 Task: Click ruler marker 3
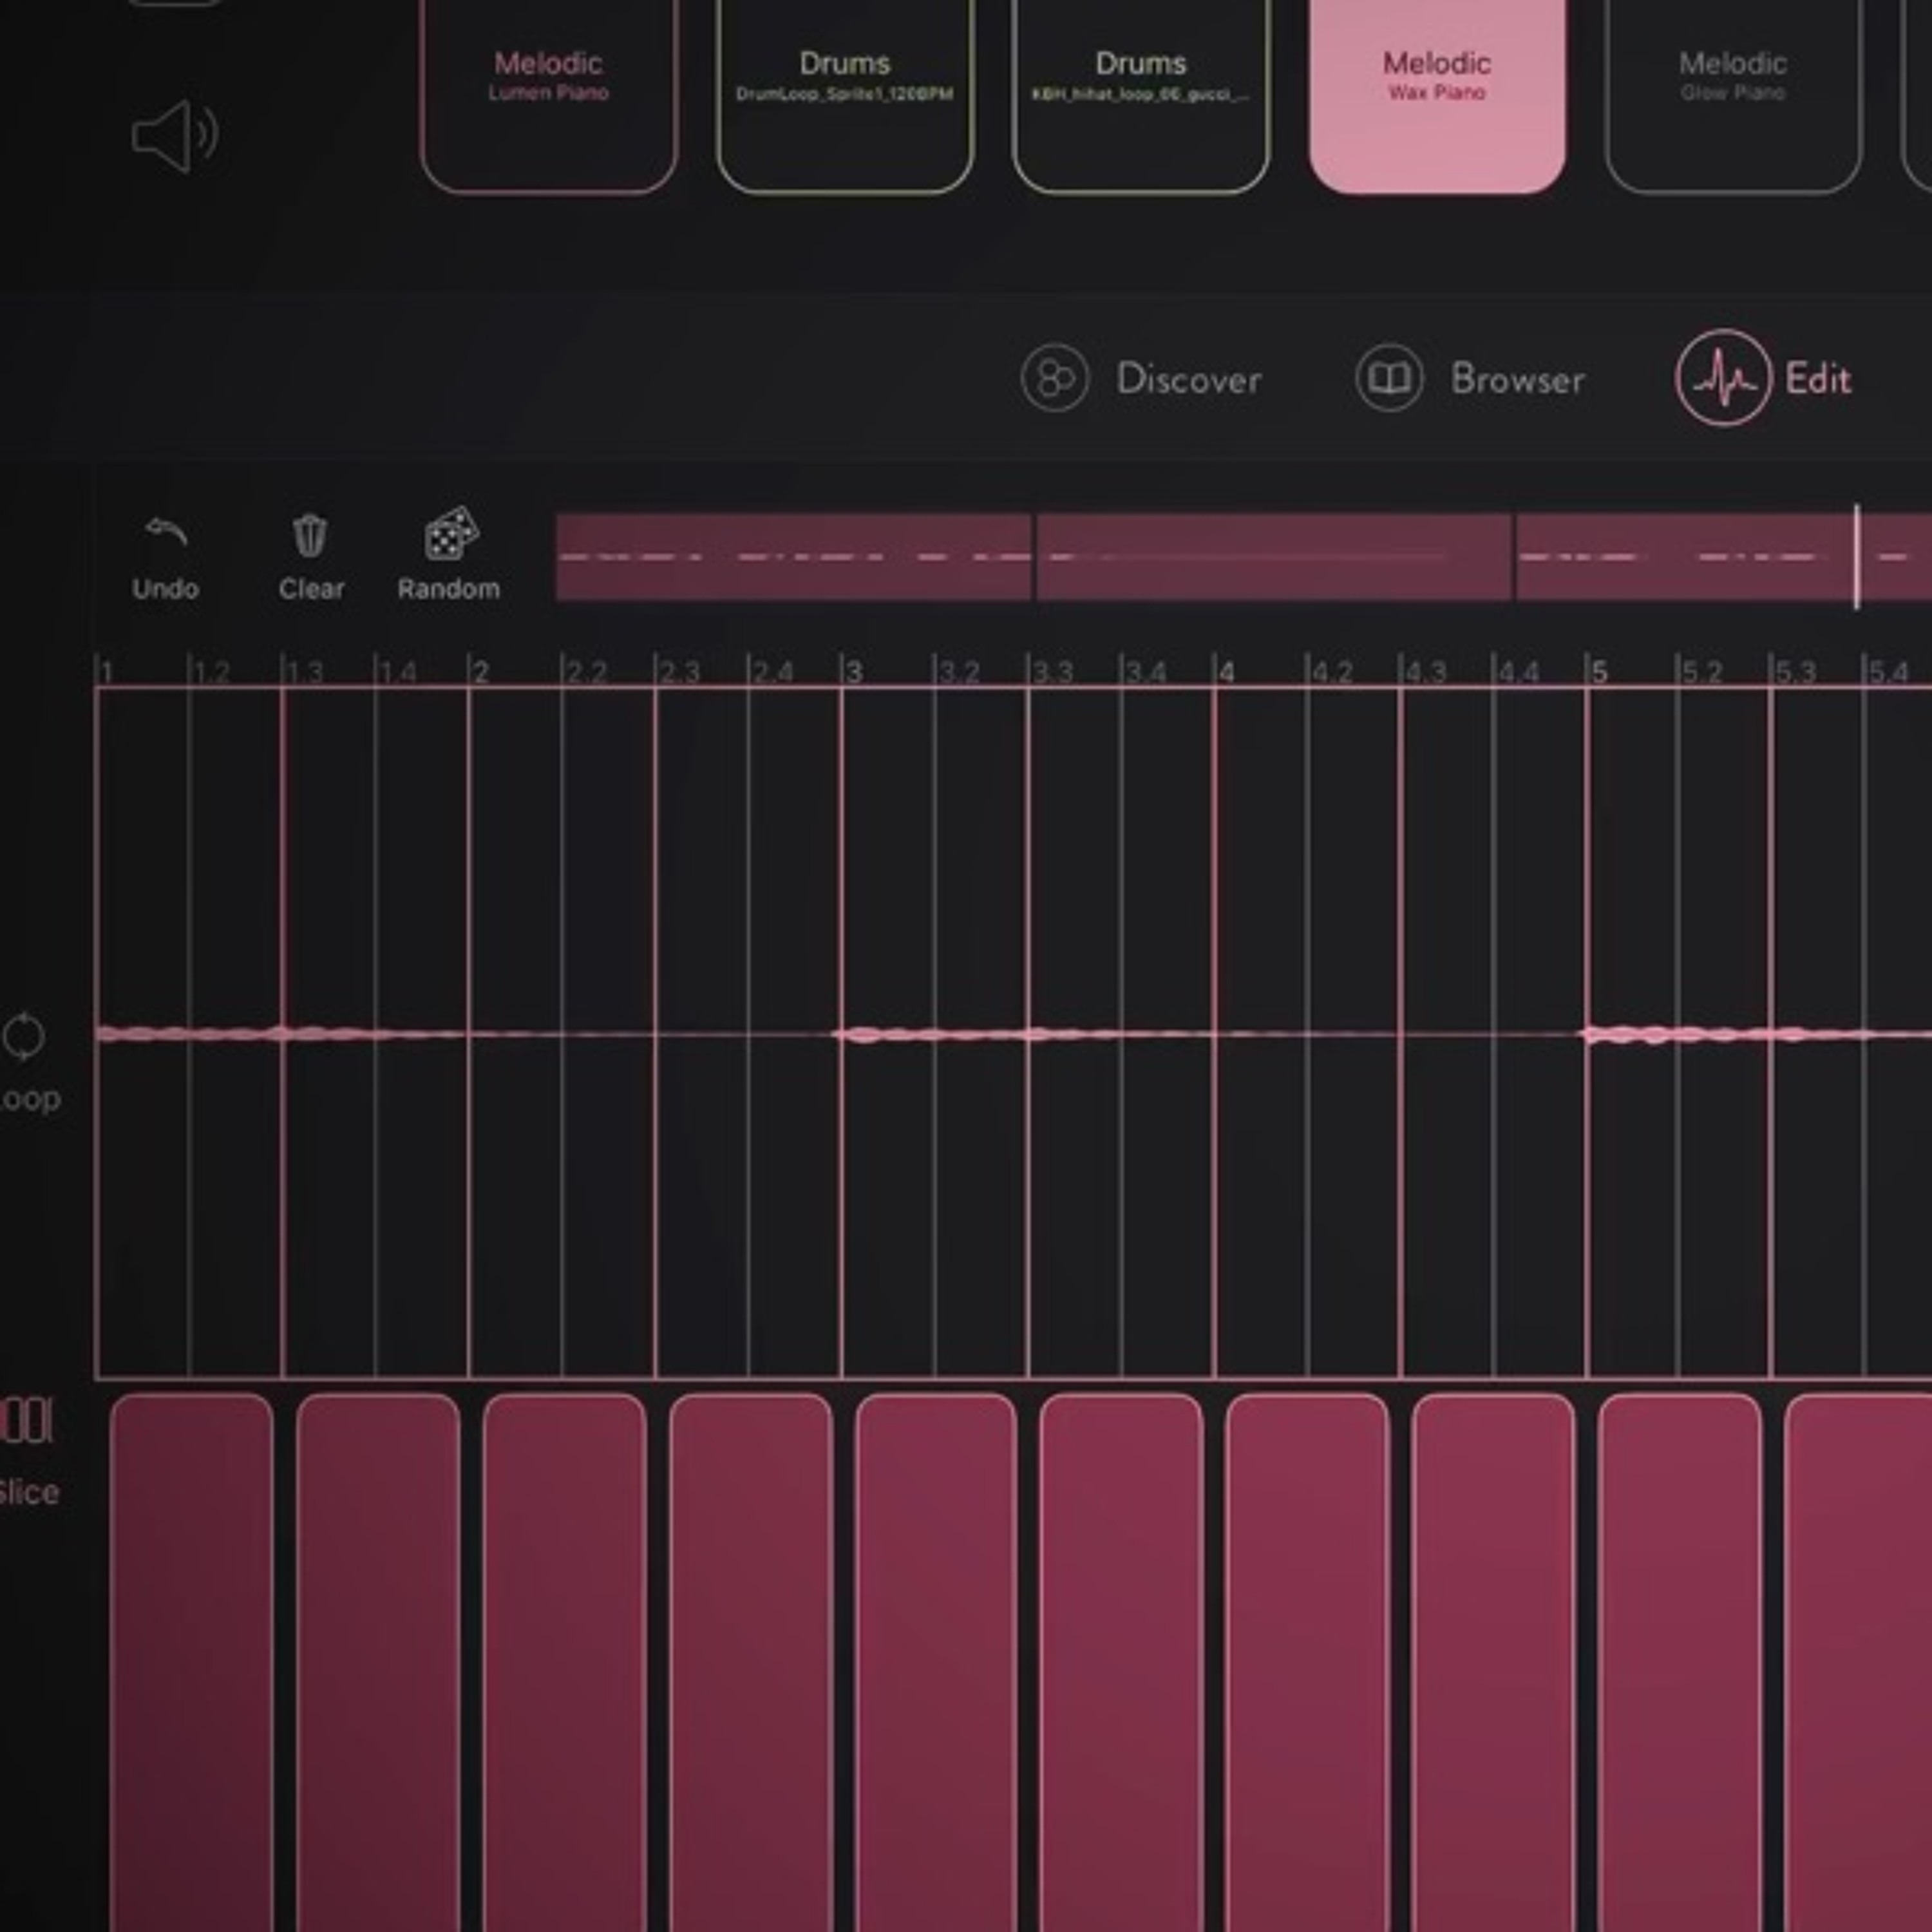coord(853,672)
